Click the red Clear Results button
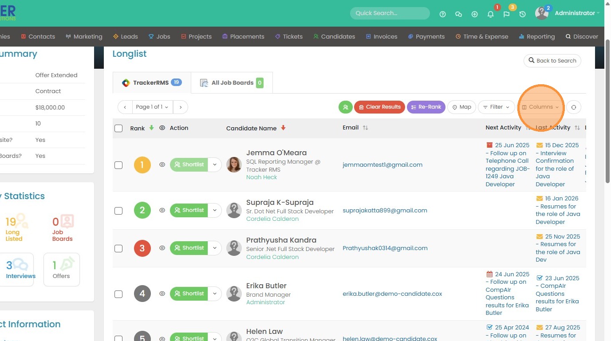Image resolution: width=611 pixels, height=341 pixels. pos(379,107)
